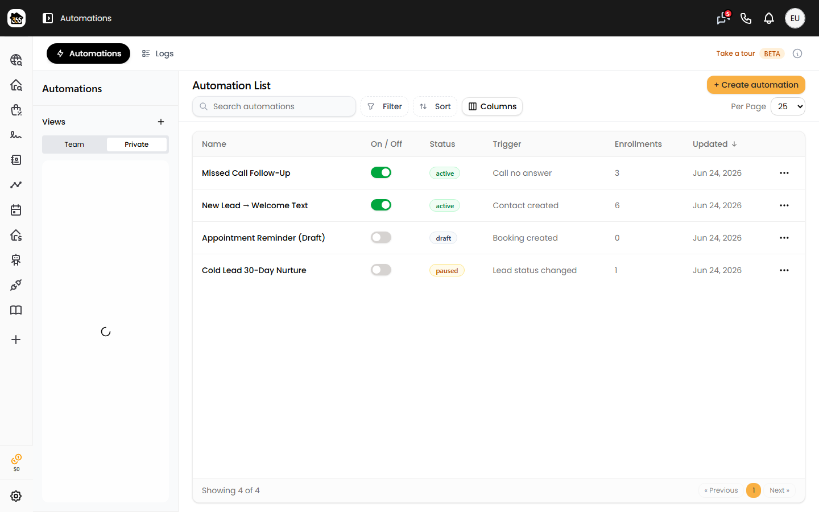819x512 pixels.
Task: Open the analytics trend-line sidebar icon
Action: [x=16, y=185]
